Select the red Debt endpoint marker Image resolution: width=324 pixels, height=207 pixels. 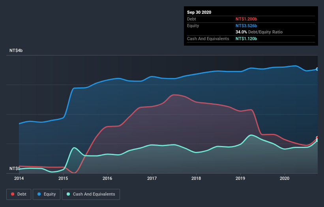(x=317, y=138)
